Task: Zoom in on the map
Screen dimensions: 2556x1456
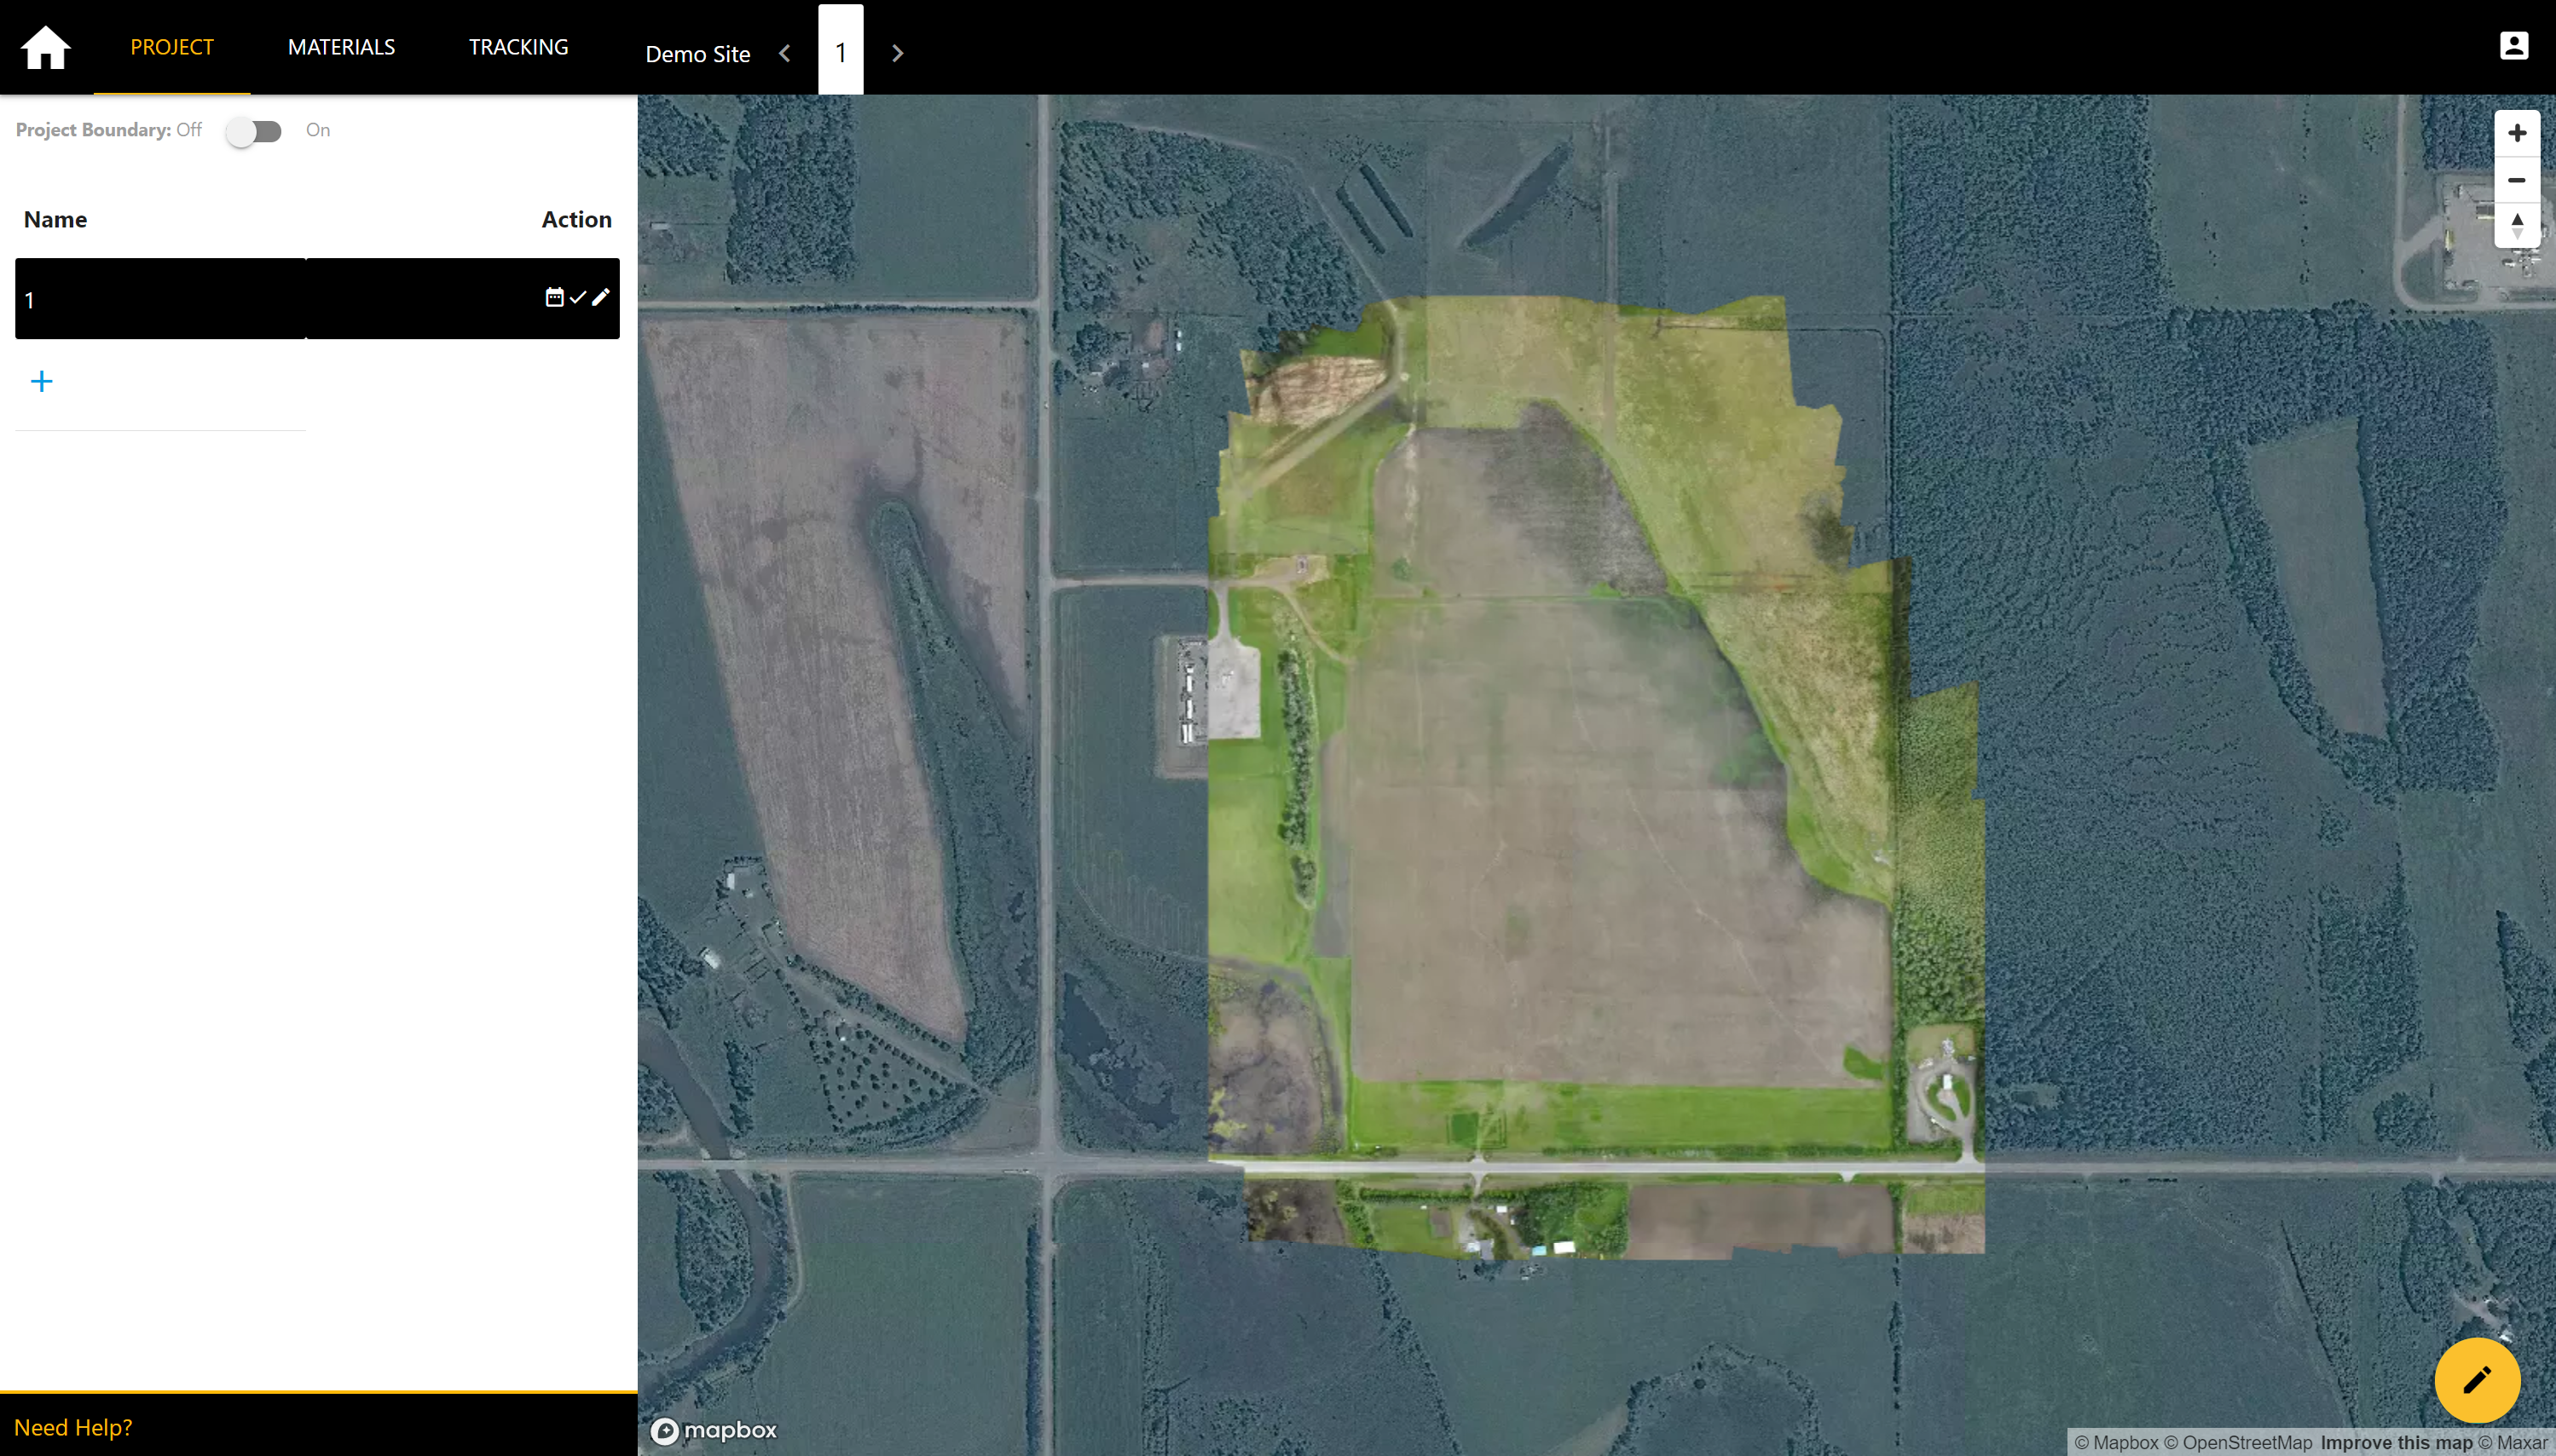Action: click(2516, 133)
